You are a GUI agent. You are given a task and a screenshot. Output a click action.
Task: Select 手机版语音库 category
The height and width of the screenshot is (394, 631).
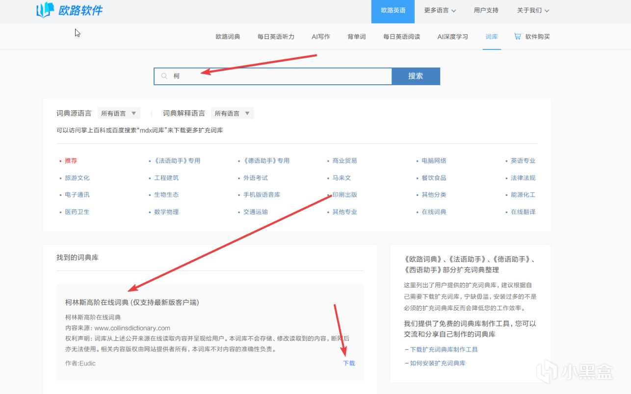[x=262, y=195]
